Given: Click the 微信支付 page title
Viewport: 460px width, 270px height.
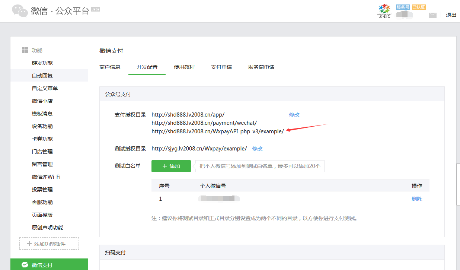Looking at the screenshot, I should point(111,51).
